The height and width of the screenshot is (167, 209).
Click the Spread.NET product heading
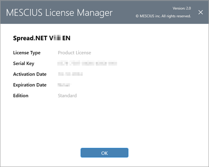pos(42,38)
